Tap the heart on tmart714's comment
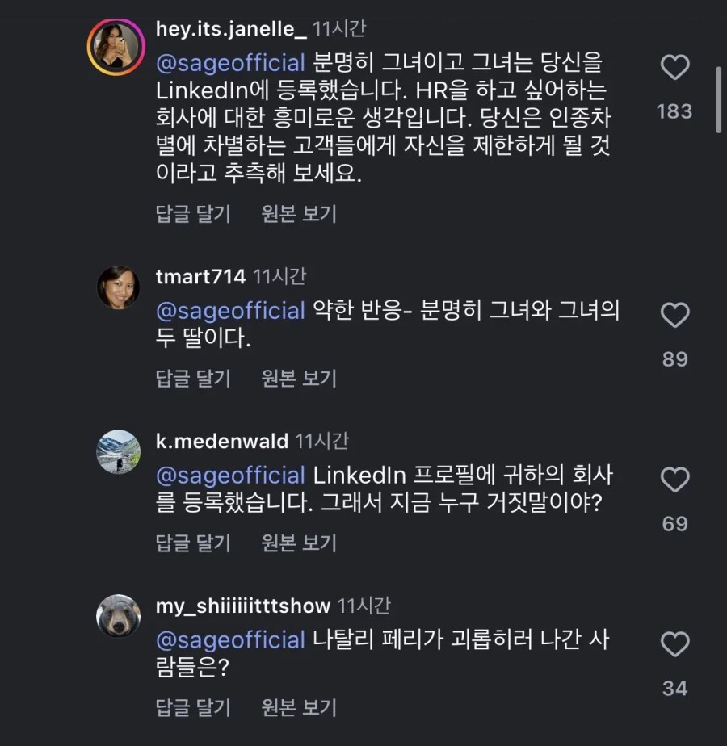Viewport: 727px width, 746px height. click(x=674, y=315)
